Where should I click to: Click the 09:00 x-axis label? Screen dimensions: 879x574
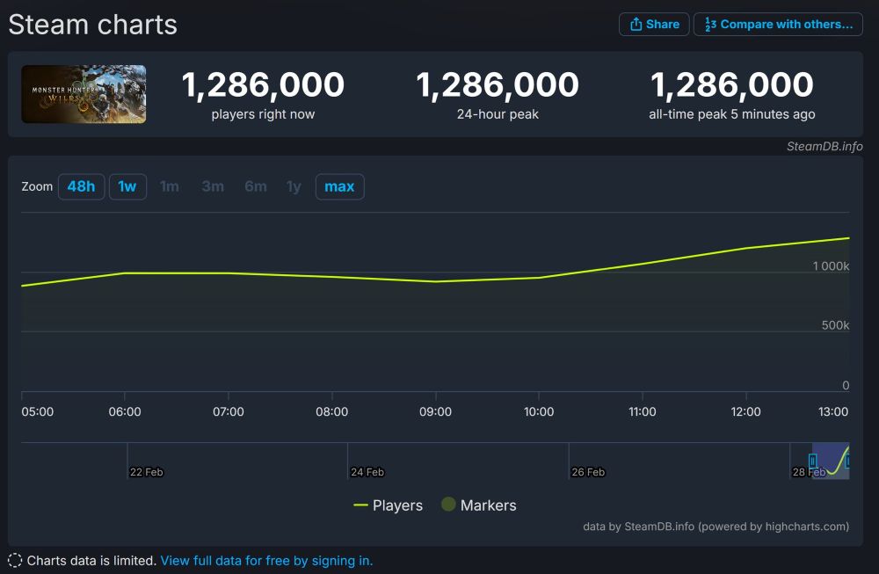coord(436,411)
